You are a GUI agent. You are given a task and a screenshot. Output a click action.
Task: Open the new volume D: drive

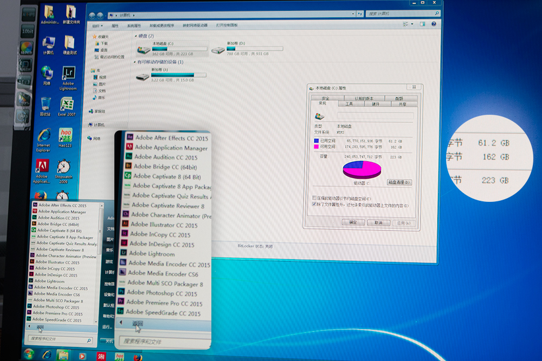[x=218, y=50]
